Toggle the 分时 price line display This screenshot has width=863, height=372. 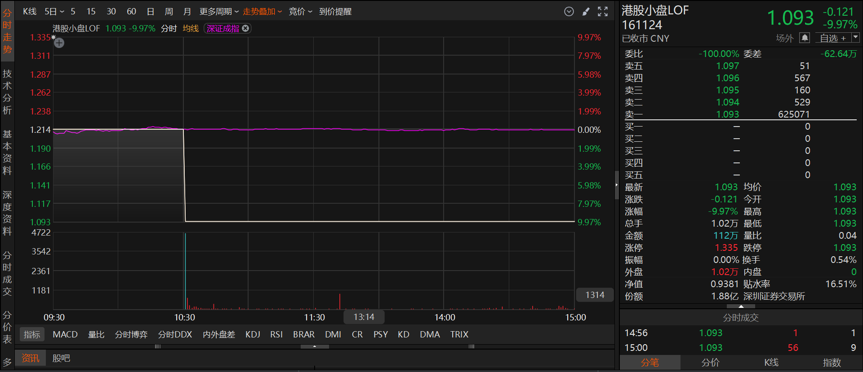tap(169, 28)
